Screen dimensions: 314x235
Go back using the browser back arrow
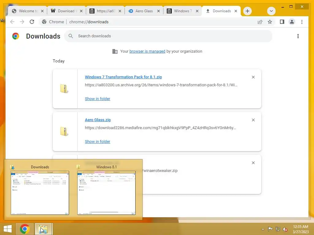pos(12,22)
